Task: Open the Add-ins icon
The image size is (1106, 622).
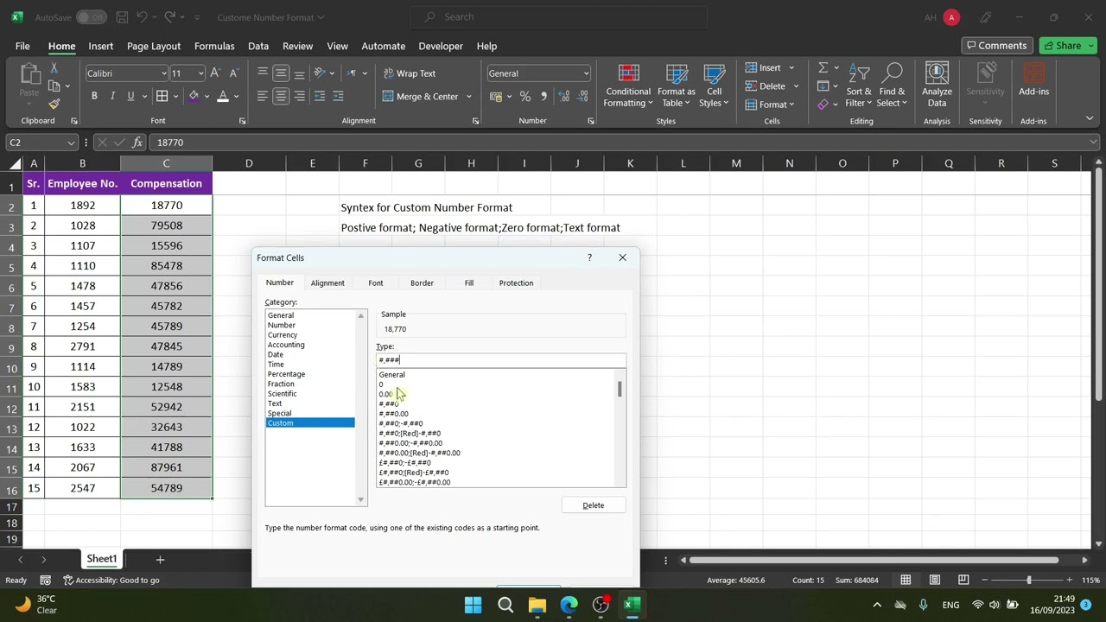Action: point(1033,79)
